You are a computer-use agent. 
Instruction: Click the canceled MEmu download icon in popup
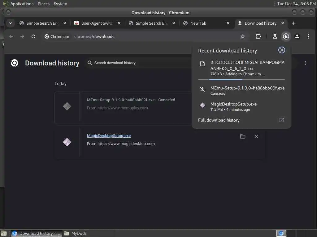pos(202,89)
